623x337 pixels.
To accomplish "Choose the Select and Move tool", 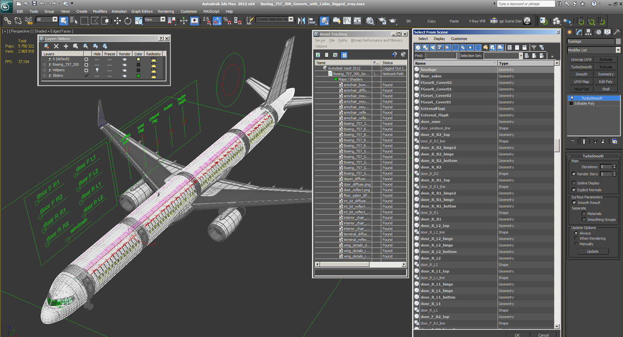I will click(117, 20).
